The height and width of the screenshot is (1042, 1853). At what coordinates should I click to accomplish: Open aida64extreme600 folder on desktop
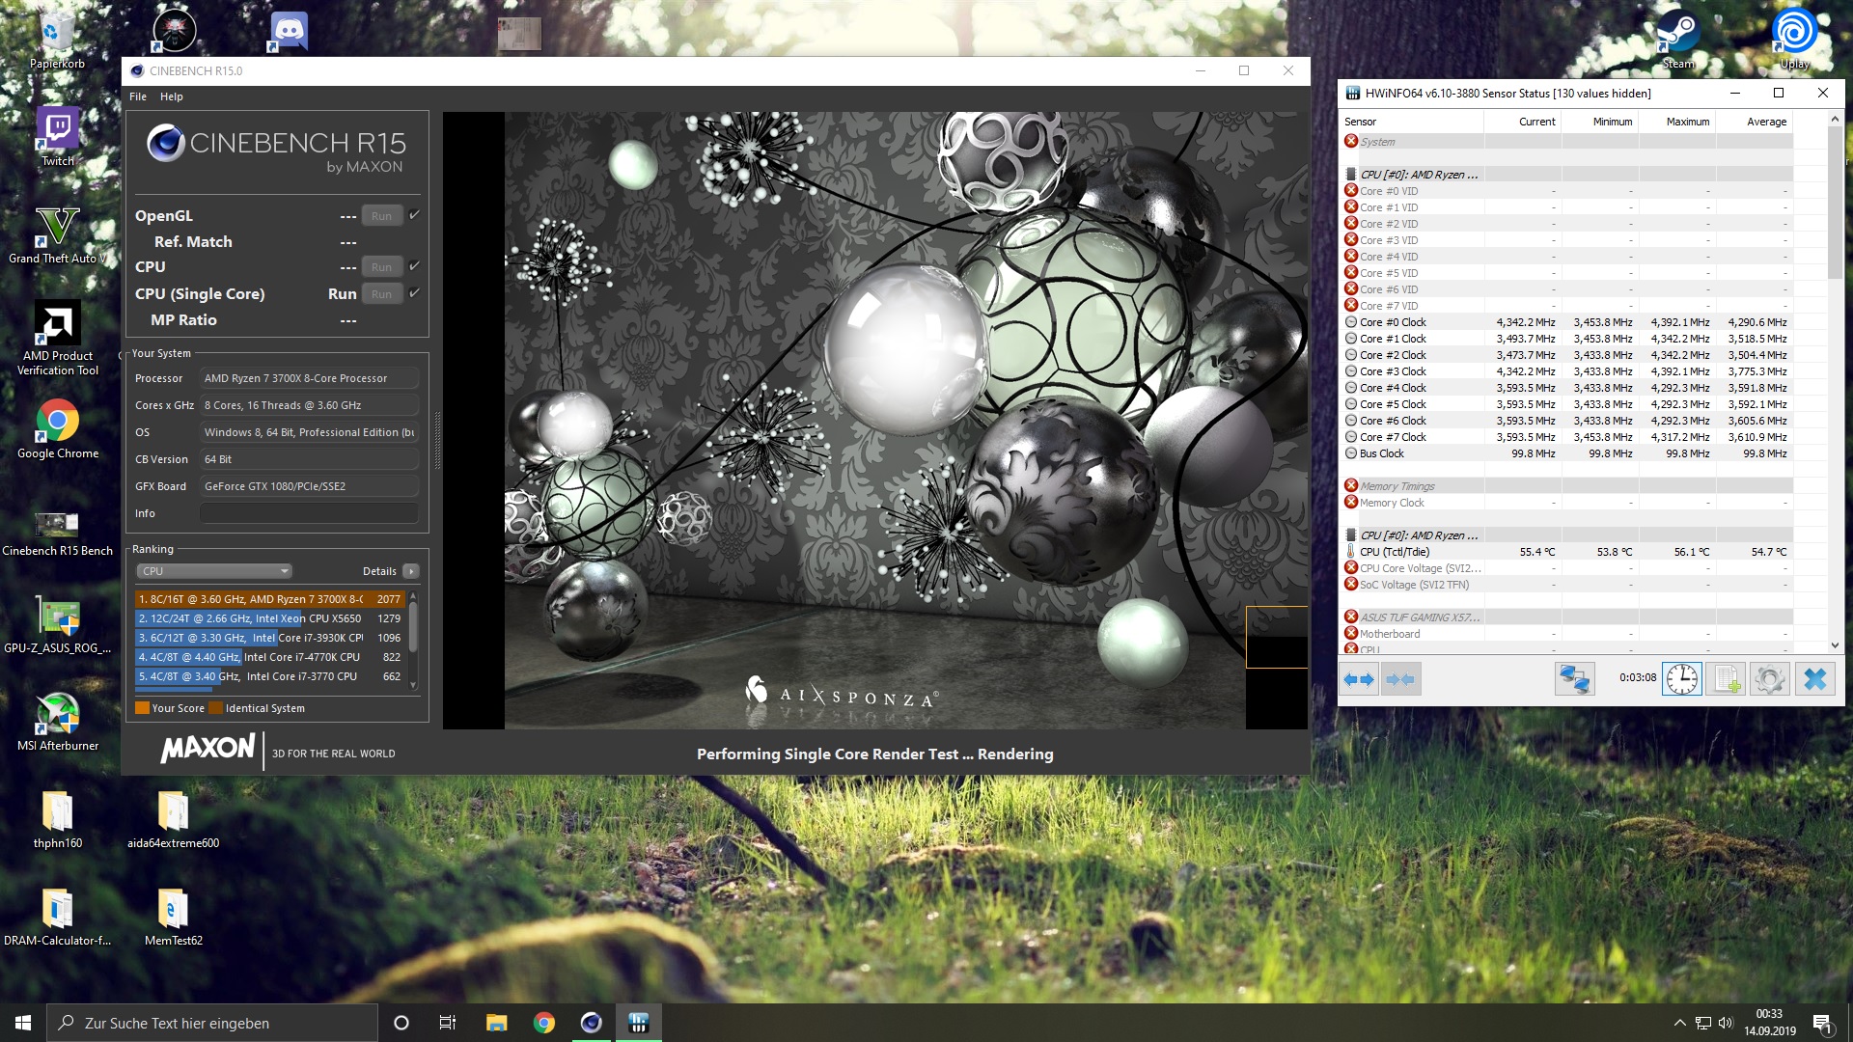pos(173,820)
